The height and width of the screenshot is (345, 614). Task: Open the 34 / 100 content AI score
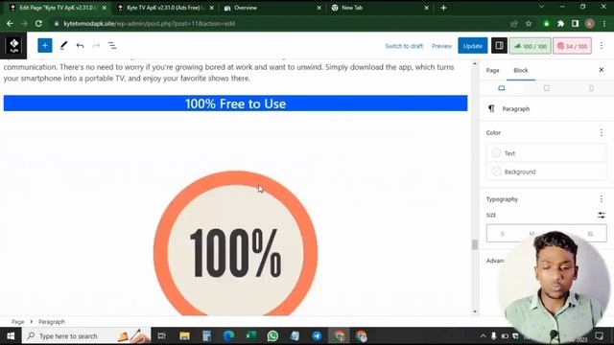coord(572,46)
